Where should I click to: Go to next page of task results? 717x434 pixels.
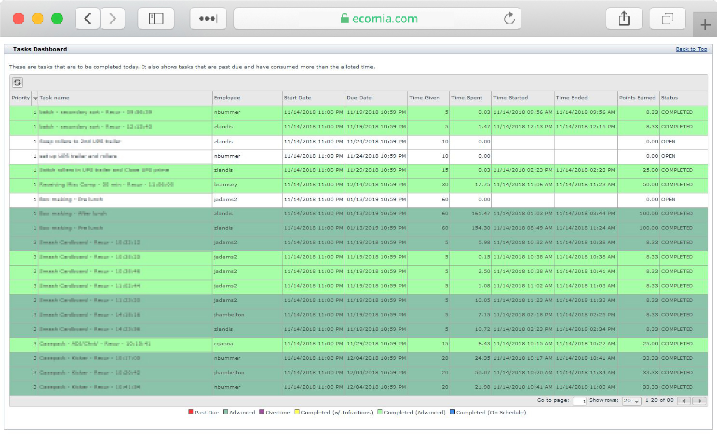[699, 401]
